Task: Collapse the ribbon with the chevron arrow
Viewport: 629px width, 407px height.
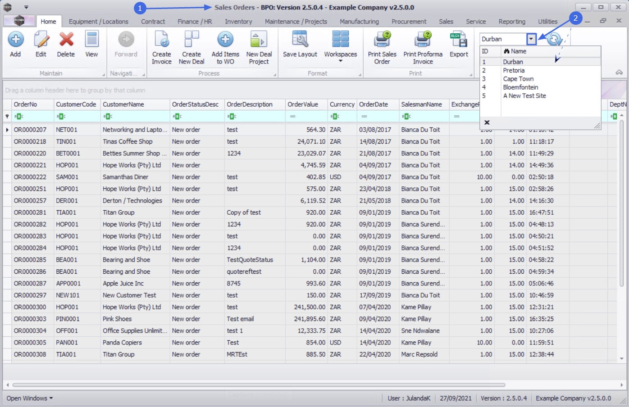Action: click(619, 72)
